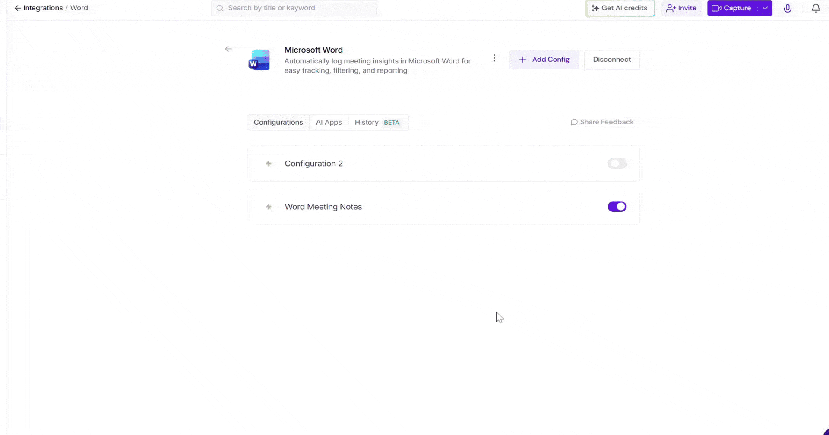Open the Capture dropdown chevron

click(765, 8)
